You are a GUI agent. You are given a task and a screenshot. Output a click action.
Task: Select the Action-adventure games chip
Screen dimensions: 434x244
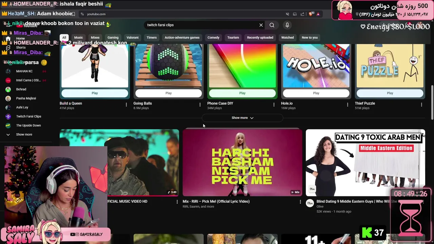(x=182, y=38)
